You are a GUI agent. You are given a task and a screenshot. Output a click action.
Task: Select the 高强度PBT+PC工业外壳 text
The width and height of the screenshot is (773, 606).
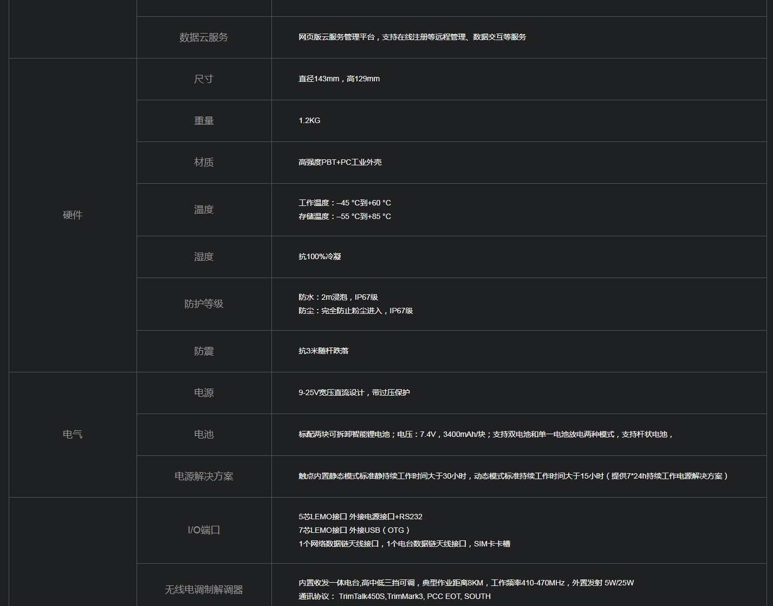point(340,163)
